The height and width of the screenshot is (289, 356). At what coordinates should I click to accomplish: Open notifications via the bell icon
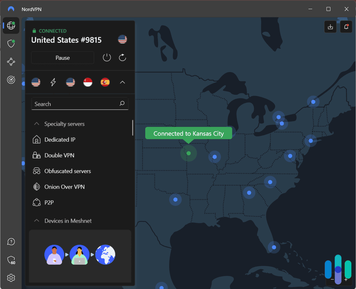(346, 26)
